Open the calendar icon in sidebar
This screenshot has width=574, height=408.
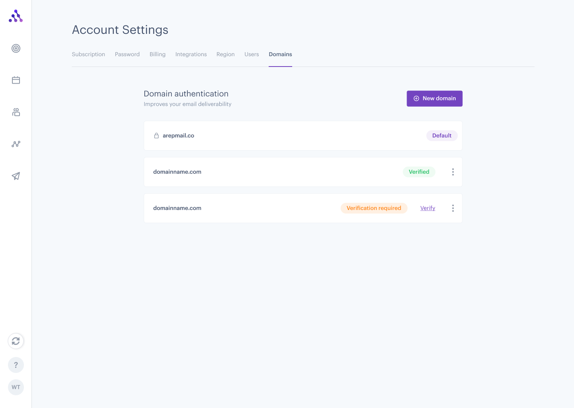16,80
